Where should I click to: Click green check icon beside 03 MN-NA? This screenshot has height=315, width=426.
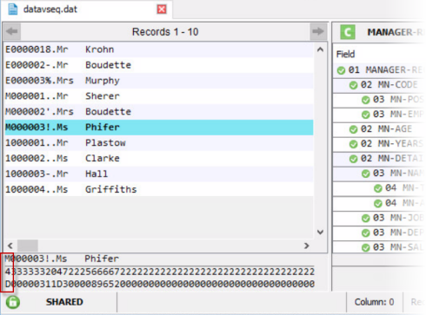click(366, 174)
